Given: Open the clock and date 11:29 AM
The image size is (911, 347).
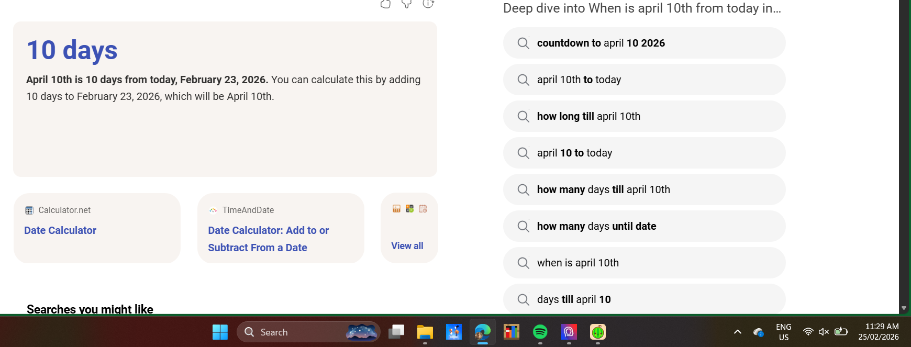Looking at the screenshot, I should pyautogui.click(x=879, y=332).
